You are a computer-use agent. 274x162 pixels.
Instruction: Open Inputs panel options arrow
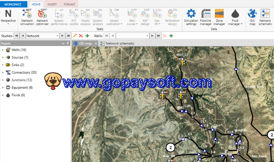pos(63,43)
